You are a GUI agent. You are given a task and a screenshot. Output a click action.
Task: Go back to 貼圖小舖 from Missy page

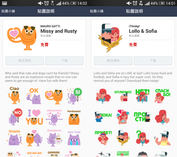(x=8, y=11)
